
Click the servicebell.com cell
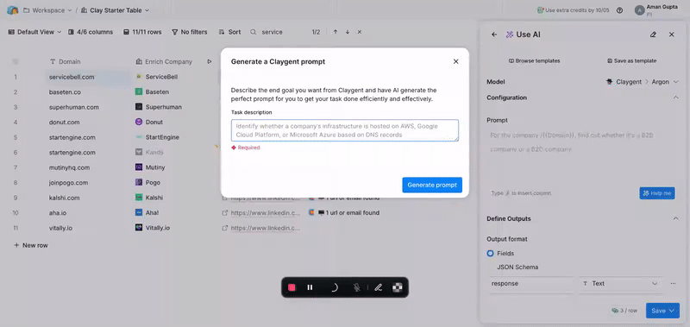coord(88,77)
